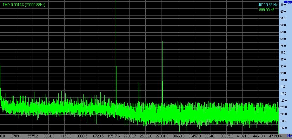Screen dimensions: 292x139
Task: Click the 8364.3 frequency axis label
Action: coord(49,136)
